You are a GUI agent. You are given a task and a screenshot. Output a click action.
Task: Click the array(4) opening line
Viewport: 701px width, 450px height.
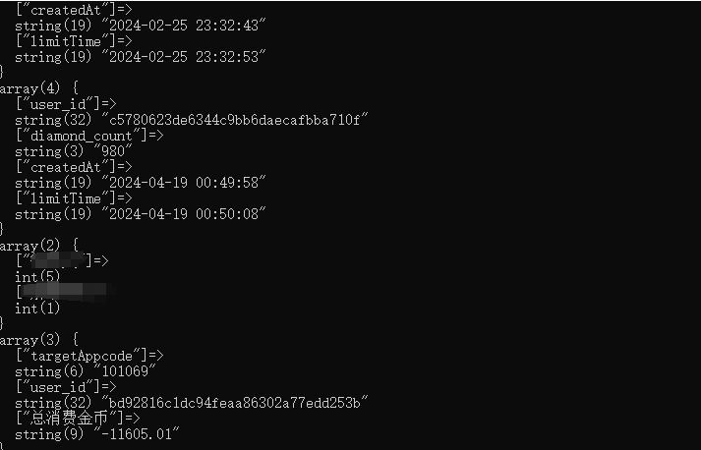(x=39, y=88)
